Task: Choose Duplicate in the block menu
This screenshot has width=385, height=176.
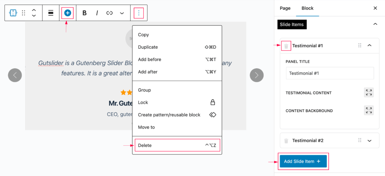Action: 148,47
